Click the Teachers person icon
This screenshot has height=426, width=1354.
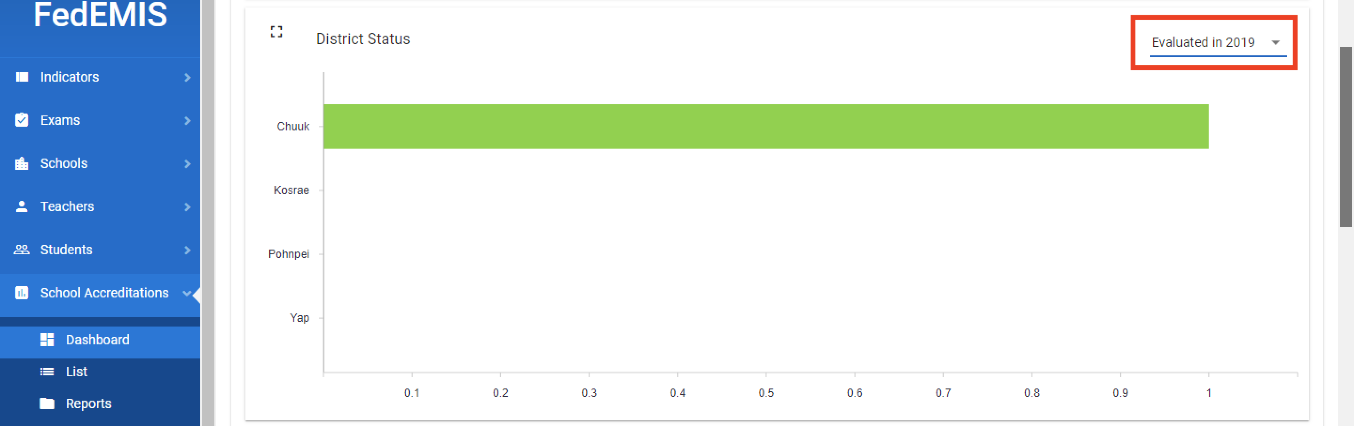[22, 207]
